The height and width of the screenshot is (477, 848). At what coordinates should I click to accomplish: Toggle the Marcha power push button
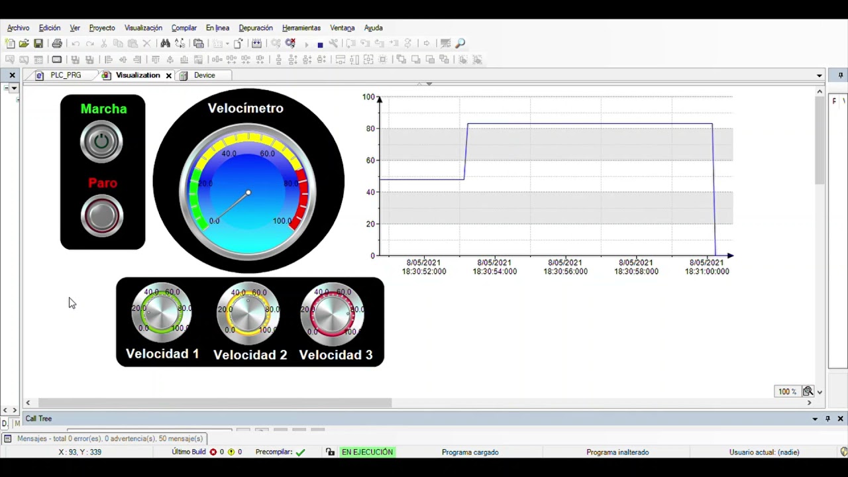(101, 141)
